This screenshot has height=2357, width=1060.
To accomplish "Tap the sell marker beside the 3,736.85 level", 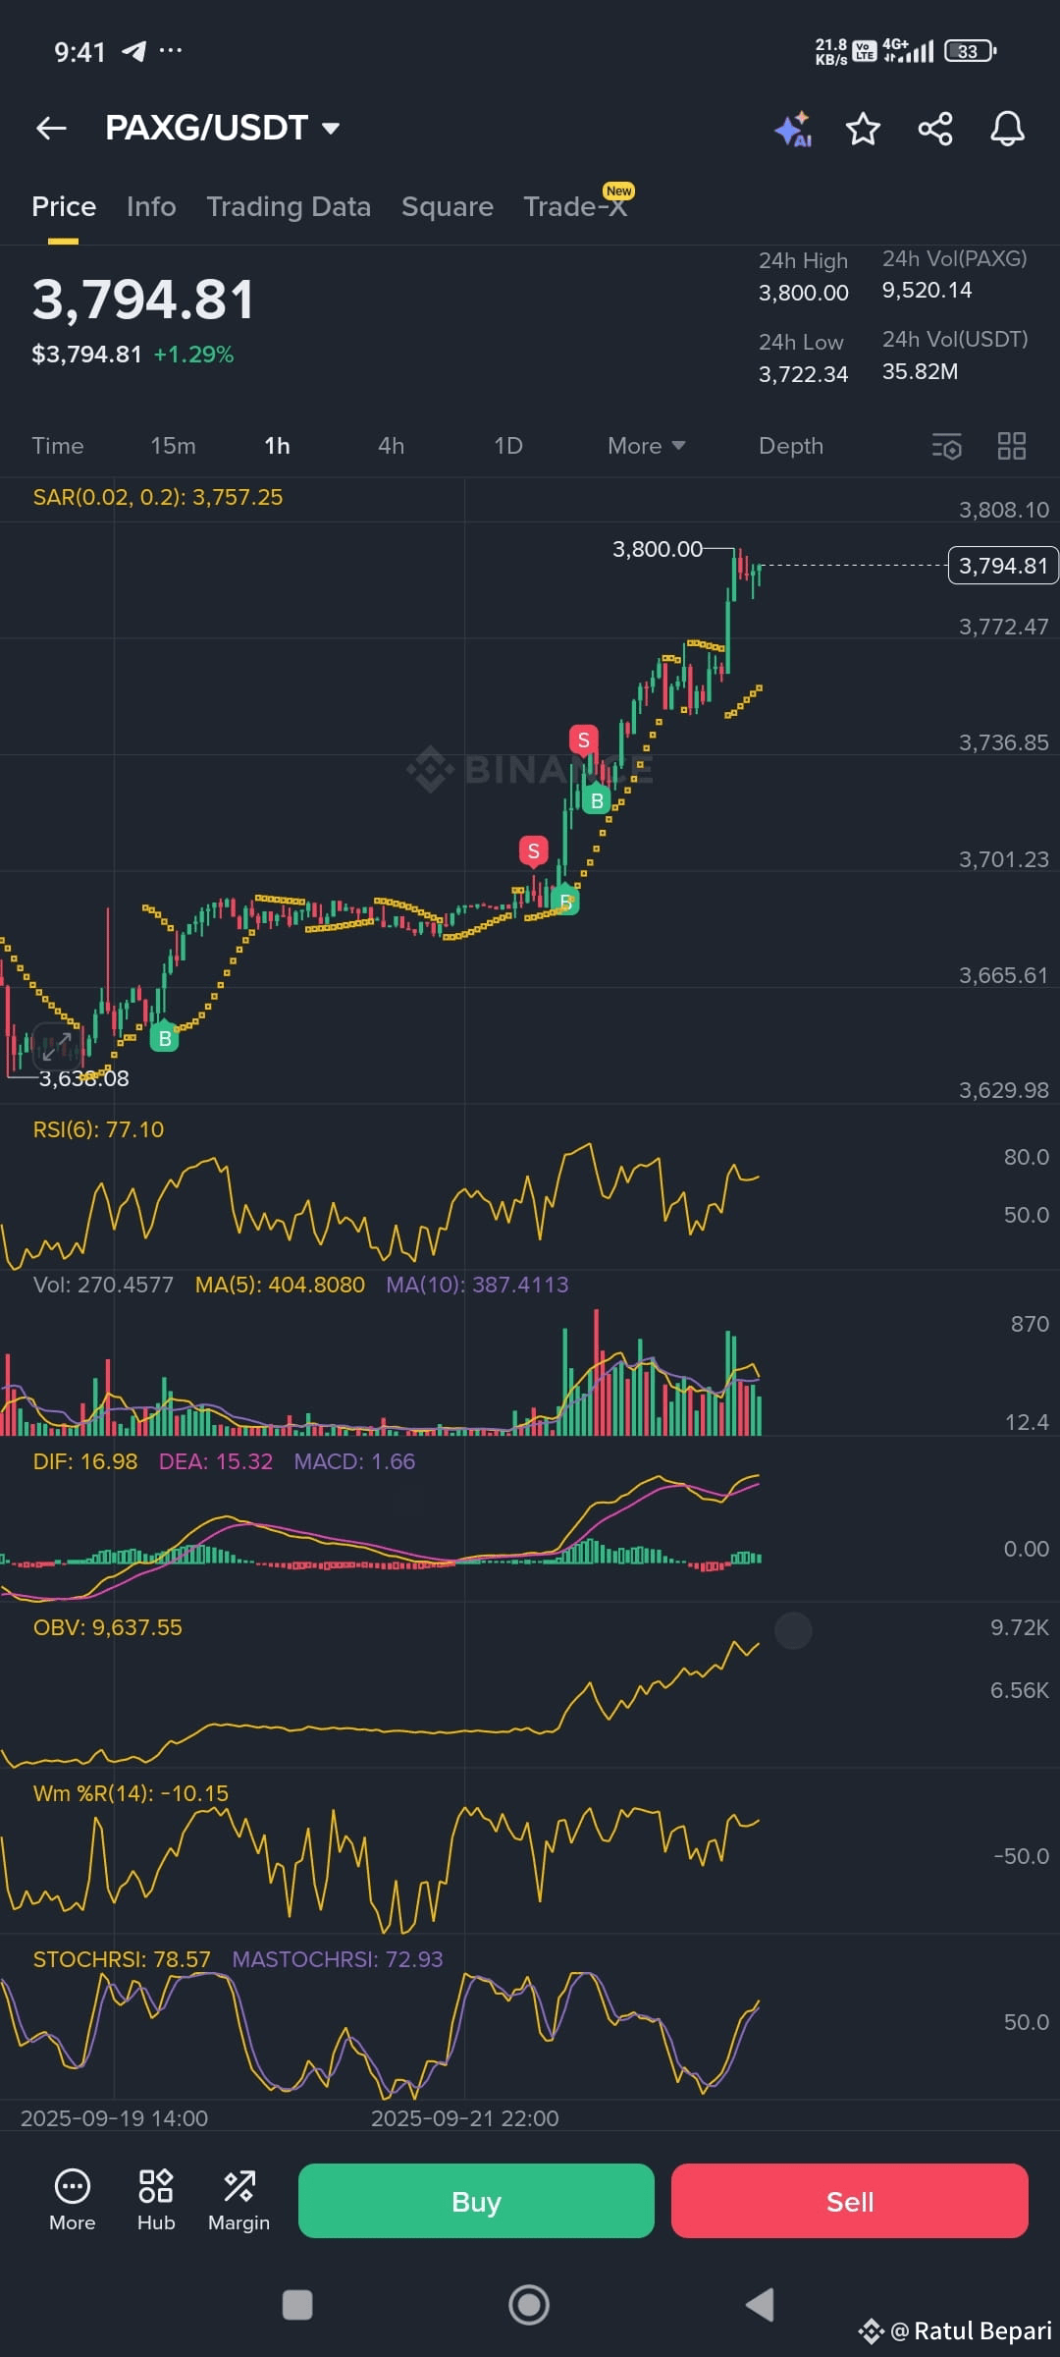I will (x=584, y=740).
